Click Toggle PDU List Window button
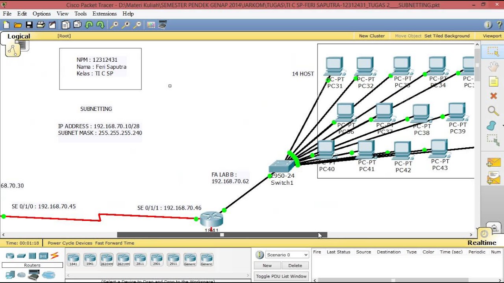This screenshot has height=283, width=504. coord(281,276)
